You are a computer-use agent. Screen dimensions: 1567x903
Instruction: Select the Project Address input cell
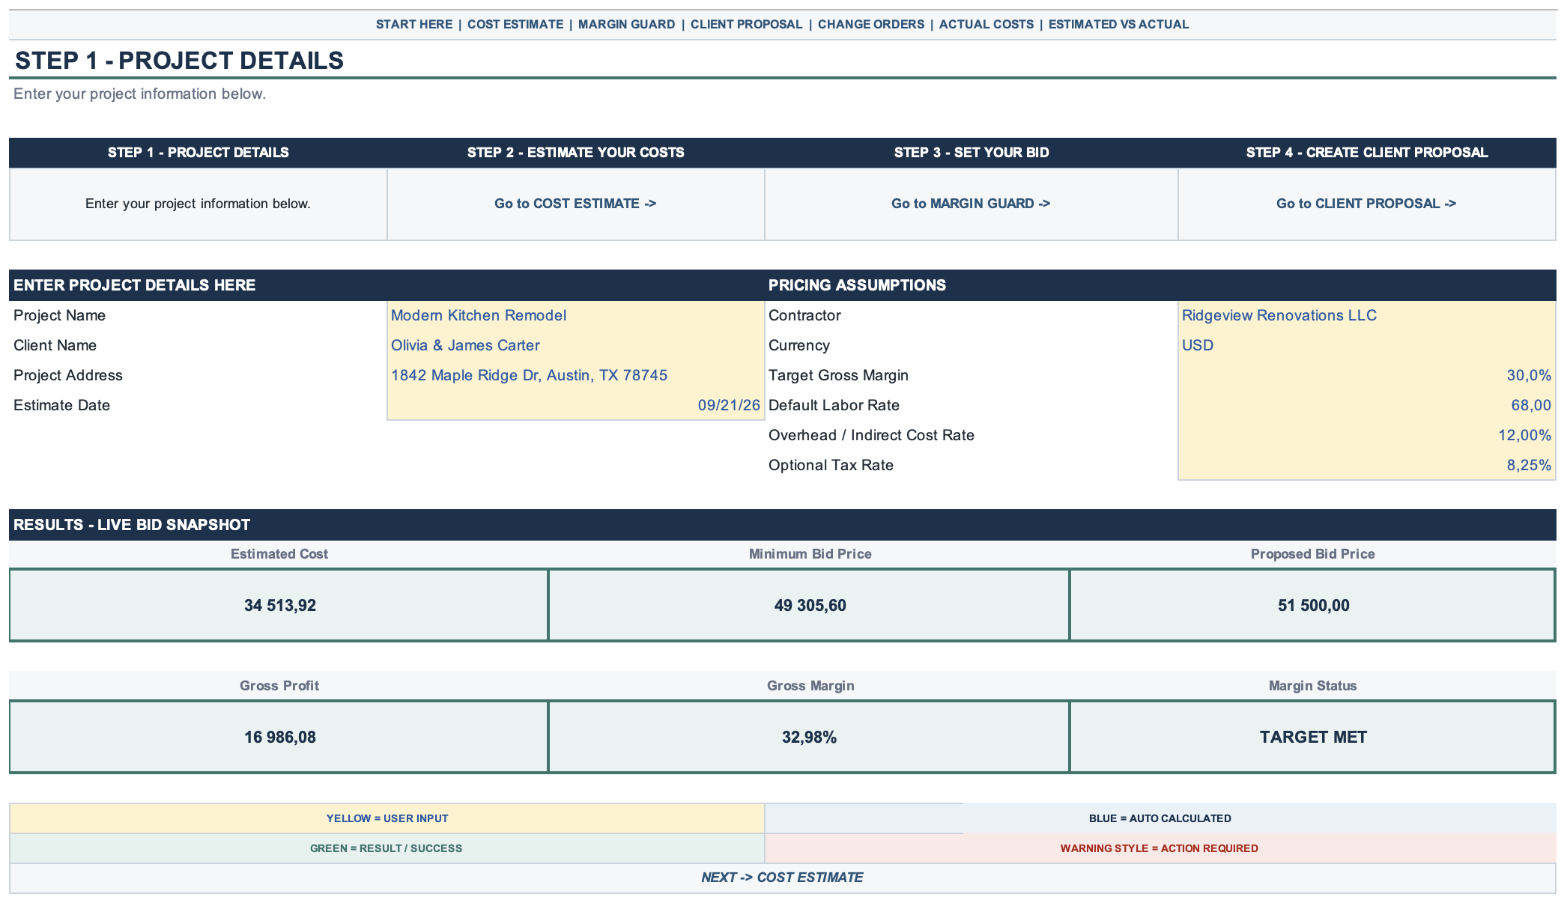(575, 375)
